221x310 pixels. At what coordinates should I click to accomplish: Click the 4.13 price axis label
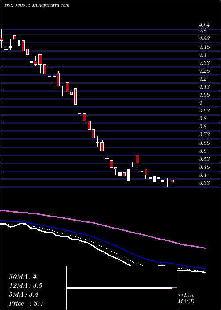click(x=204, y=87)
